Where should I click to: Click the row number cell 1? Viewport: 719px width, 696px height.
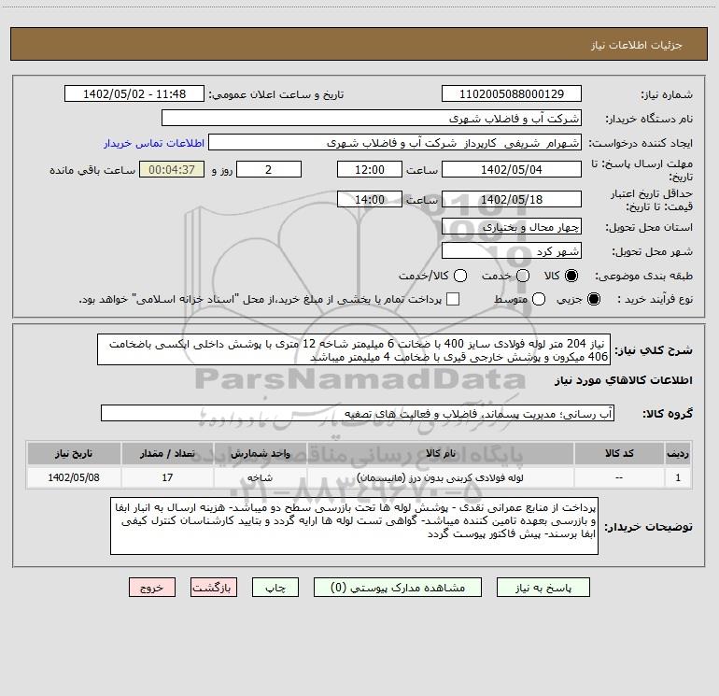click(x=678, y=477)
